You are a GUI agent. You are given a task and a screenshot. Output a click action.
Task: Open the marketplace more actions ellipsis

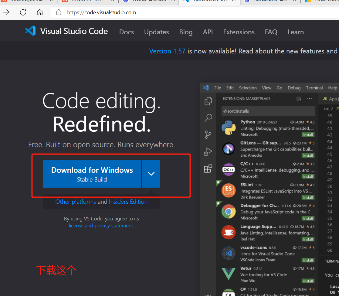(x=310, y=99)
